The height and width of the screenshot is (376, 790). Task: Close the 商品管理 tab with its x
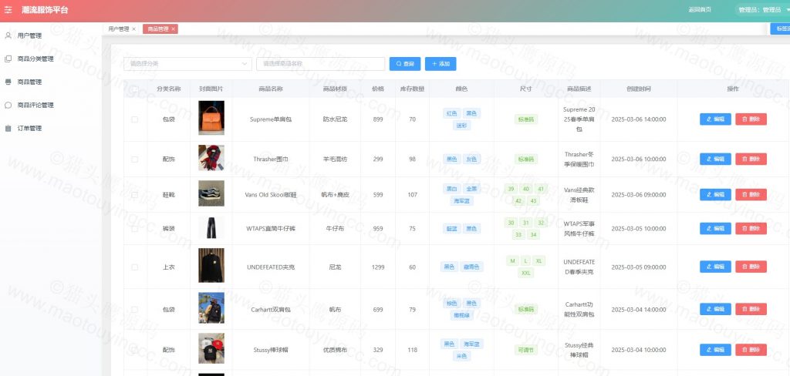point(173,29)
